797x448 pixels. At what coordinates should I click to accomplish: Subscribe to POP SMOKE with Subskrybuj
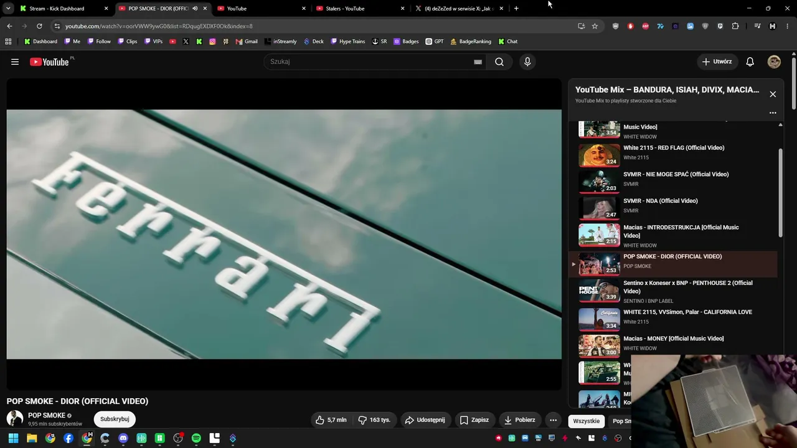click(115, 419)
